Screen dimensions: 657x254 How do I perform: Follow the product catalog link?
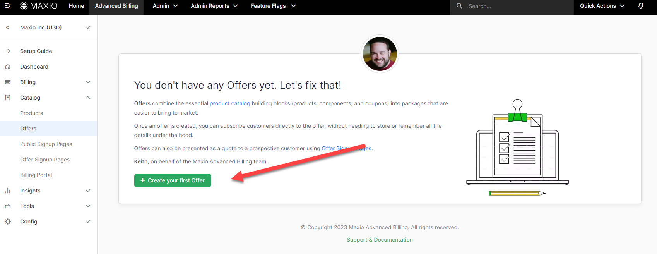[230, 103]
